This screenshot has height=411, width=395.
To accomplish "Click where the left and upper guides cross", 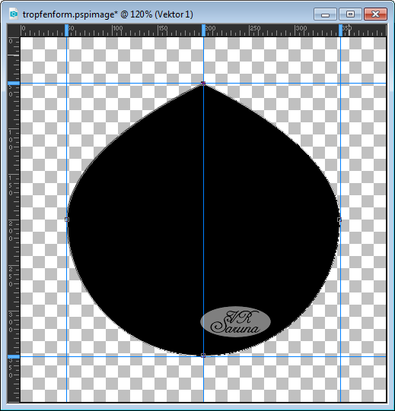I will coord(67,84).
